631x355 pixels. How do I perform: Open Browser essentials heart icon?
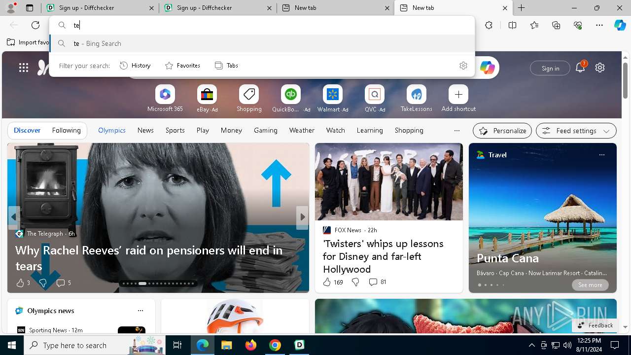coord(578,25)
